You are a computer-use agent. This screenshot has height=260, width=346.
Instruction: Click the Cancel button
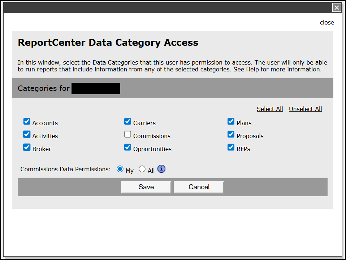tap(199, 187)
